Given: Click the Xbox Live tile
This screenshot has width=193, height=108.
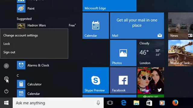Looking at the screenshot, I should coord(151,96).
